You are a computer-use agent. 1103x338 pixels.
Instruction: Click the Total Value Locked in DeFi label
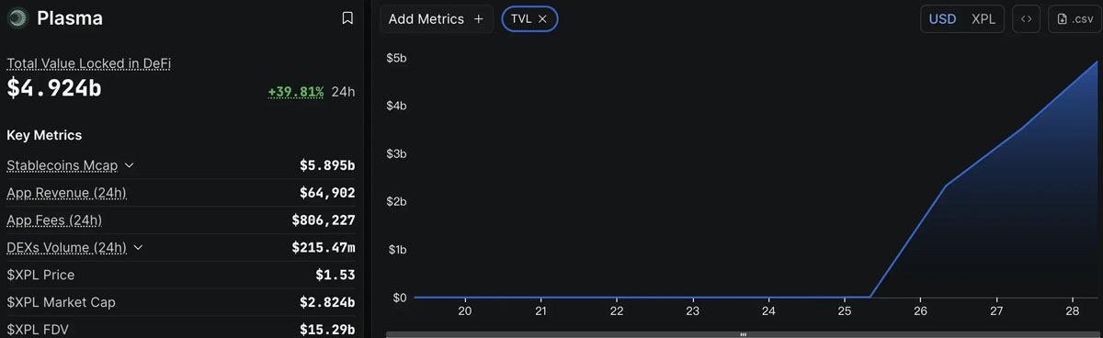89,63
